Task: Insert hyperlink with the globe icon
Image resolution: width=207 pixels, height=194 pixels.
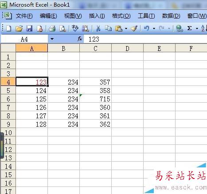Action: click(x=180, y=28)
